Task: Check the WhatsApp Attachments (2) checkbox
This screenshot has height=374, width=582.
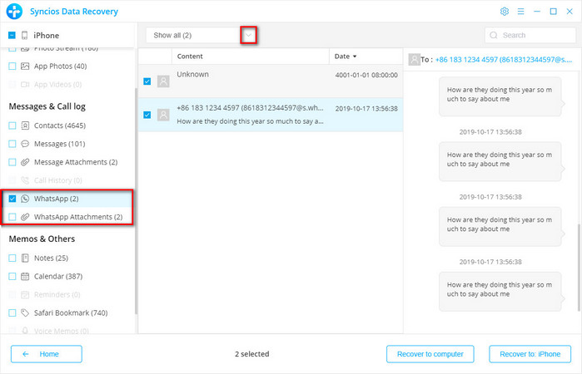Action: pyautogui.click(x=12, y=217)
